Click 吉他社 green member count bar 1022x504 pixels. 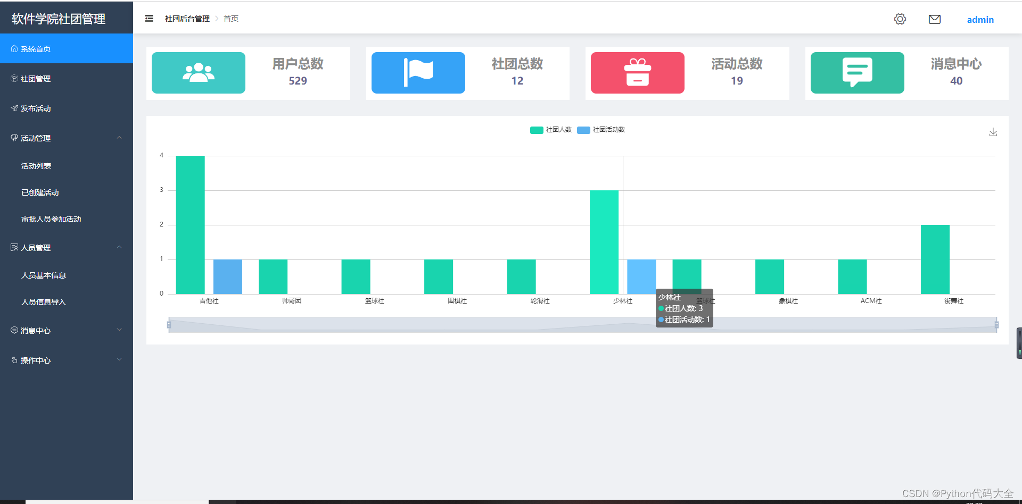(191, 224)
